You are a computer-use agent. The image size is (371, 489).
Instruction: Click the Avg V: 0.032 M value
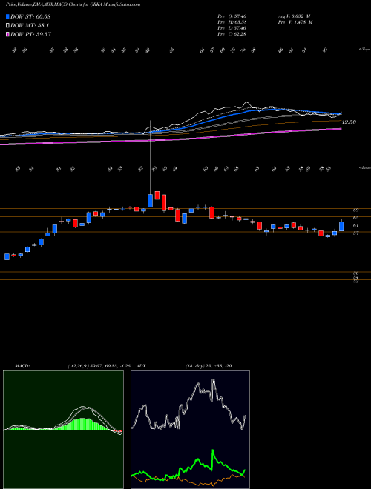pos(295,16)
